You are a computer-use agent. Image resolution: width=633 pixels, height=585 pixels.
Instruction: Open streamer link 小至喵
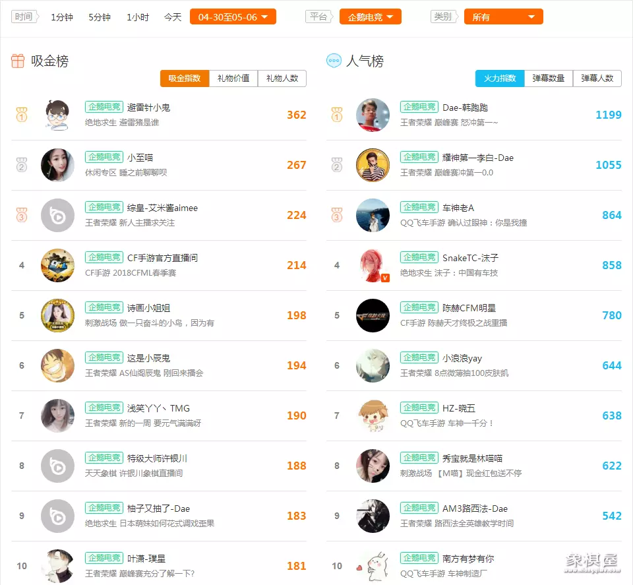[140, 158]
